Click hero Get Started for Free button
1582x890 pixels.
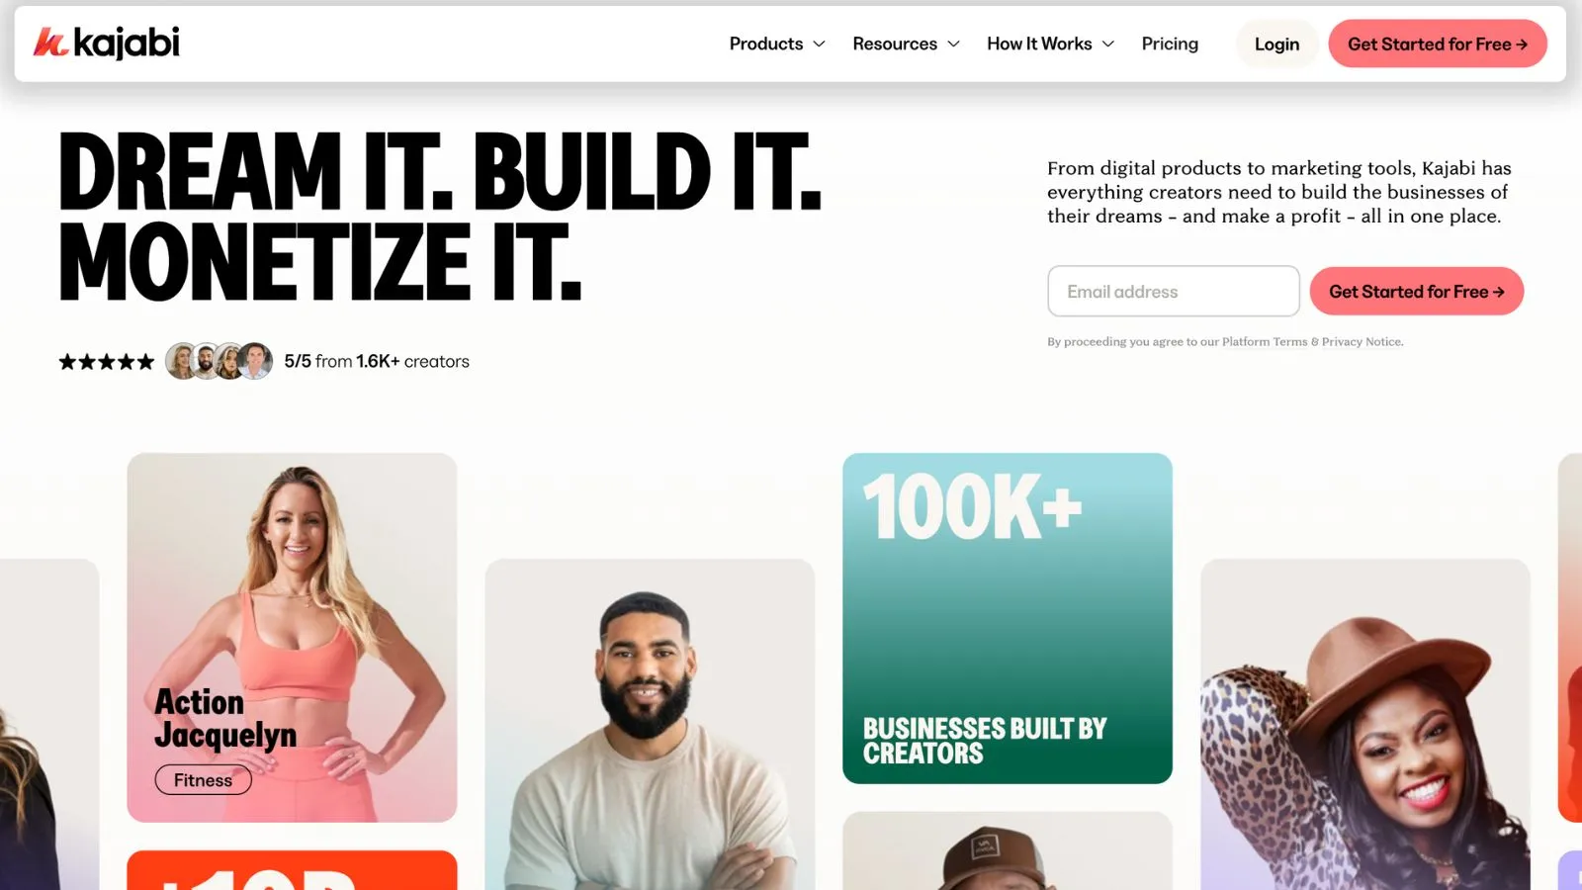1416,291
